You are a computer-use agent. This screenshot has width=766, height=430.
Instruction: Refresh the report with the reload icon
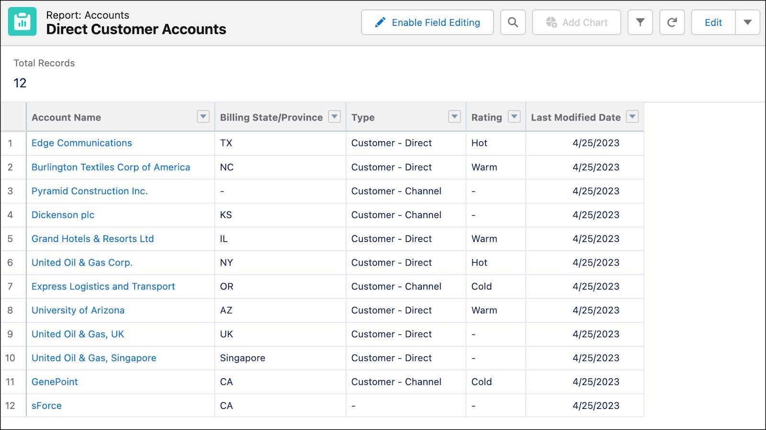coord(672,22)
